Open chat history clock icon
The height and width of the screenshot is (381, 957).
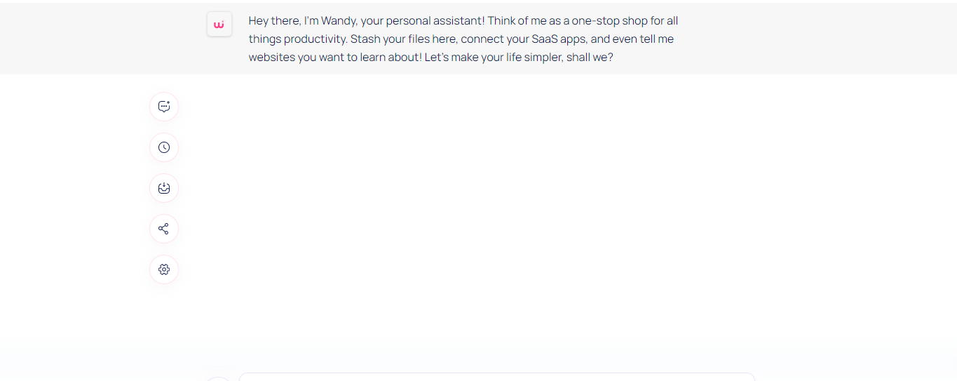[164, 147]
